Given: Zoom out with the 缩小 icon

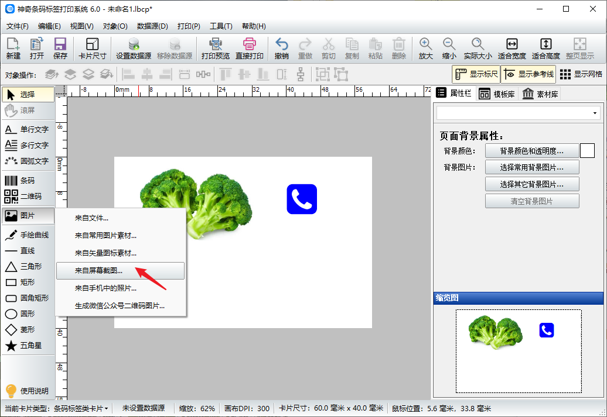Looking at the screenshot, I should [x=449, y=49].
